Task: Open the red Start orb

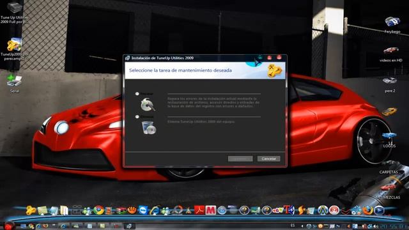Action: (x=8, y=226)
